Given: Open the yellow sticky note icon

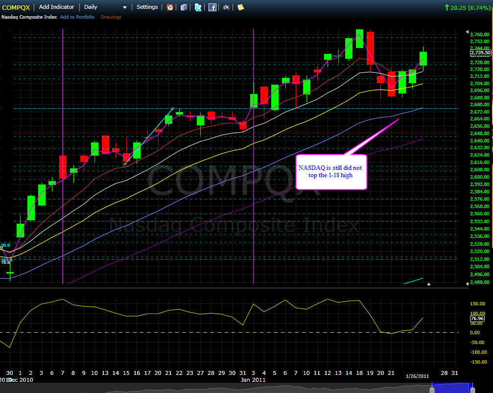Looking at the screenshot, I should click(240, 7).
